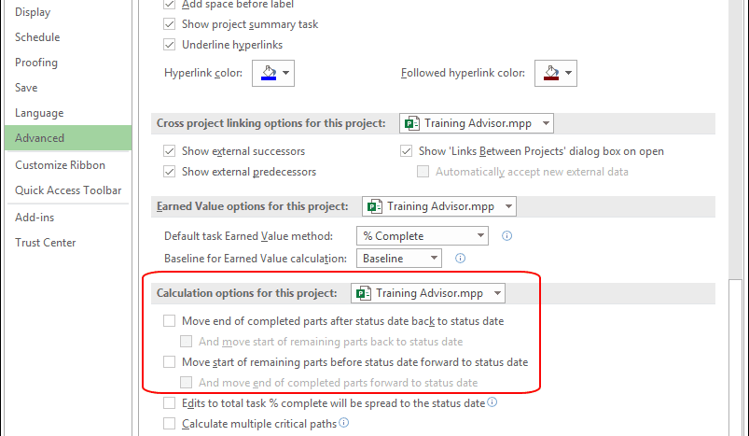This screenshot has height=436, width=749.
Task: Click the info icon beside Earned Value method
Action: (506, 235)
